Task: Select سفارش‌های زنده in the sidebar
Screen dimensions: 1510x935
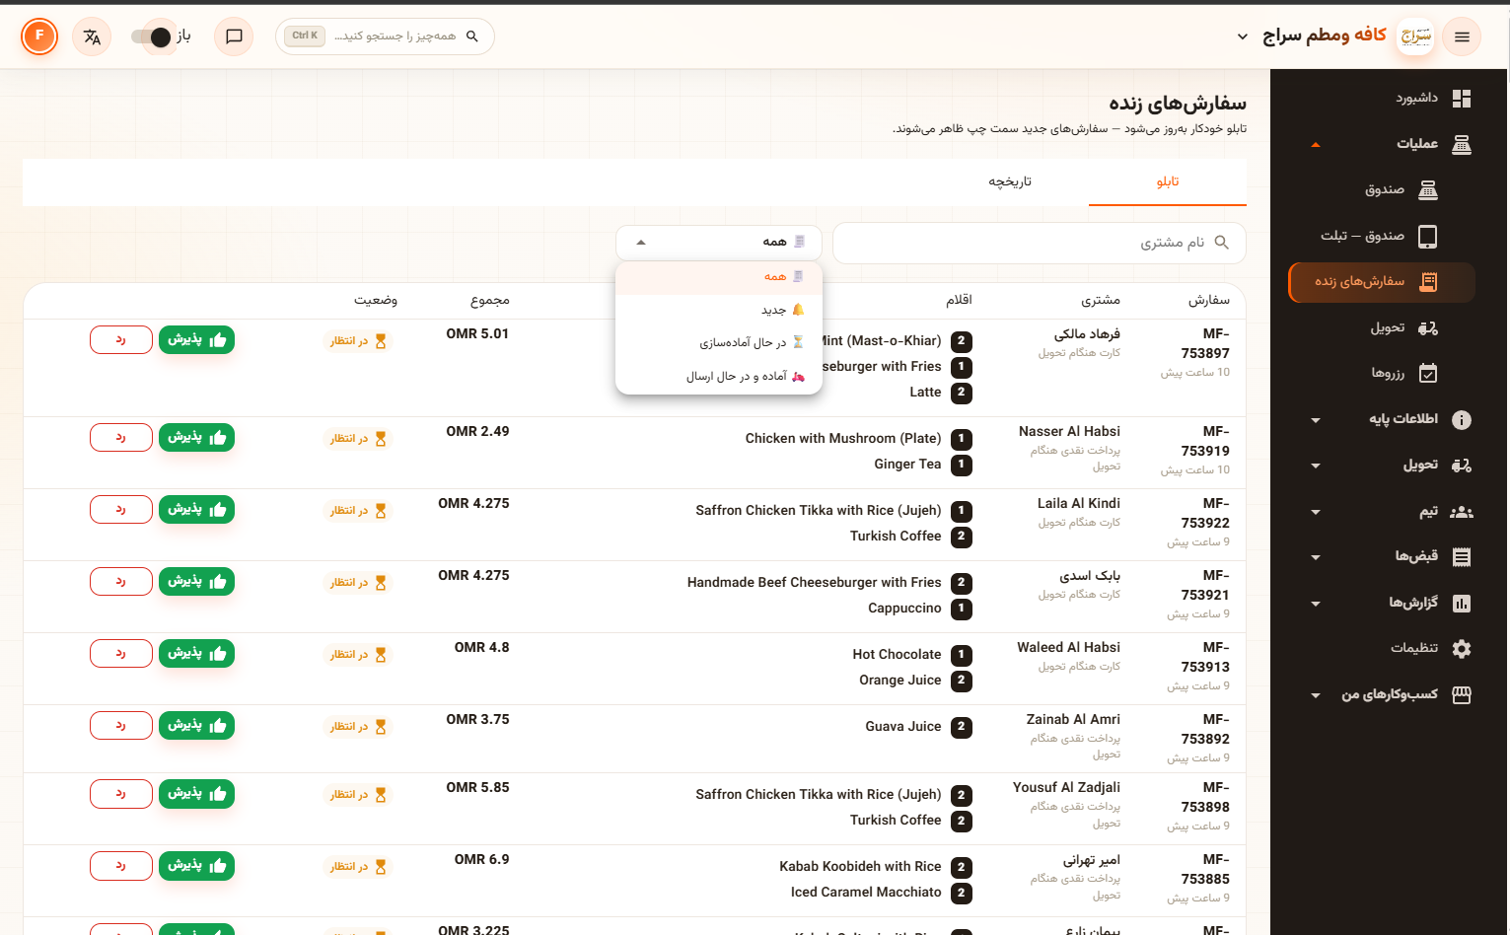Action: (1381, 282)
